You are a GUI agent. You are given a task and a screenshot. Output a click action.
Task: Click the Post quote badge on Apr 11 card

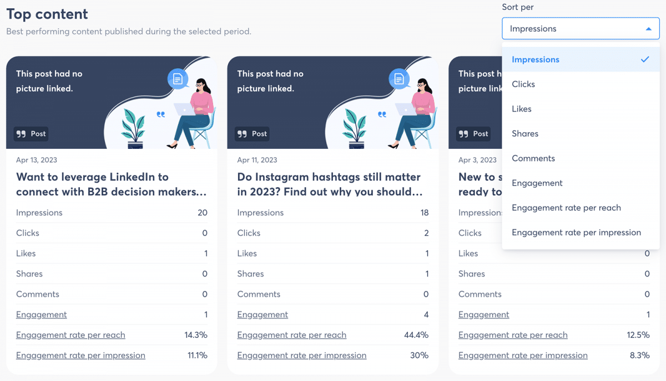252,134
